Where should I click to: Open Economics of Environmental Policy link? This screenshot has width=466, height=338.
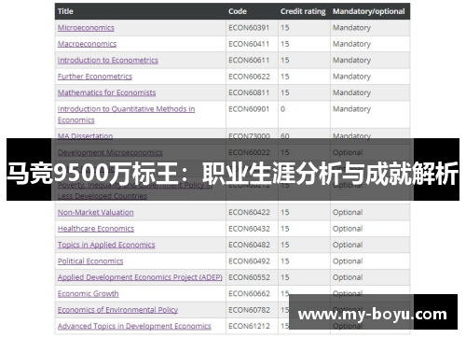[x=117, y=310]
